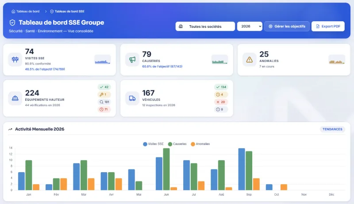Viewport: 354px width, 204px height.
Task: Click the shield icon beside the page title
Action: 12,23
